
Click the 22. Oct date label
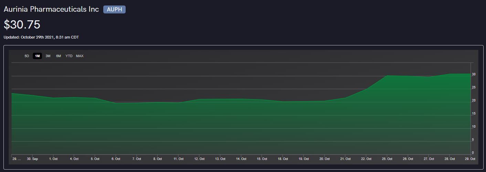[x=366, y=159]
